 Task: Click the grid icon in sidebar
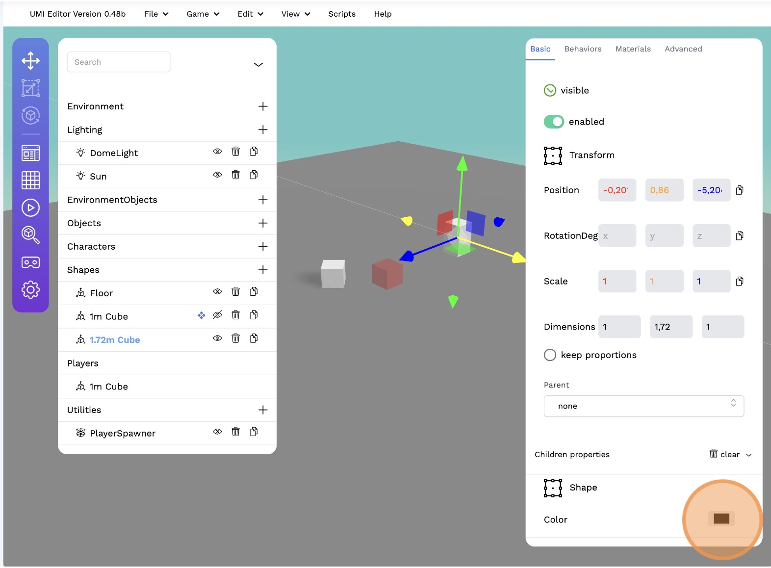[30, 181]
